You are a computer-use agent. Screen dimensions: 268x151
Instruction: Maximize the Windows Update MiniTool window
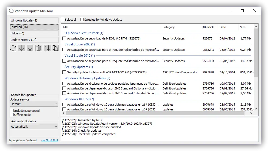pos(242,11)
